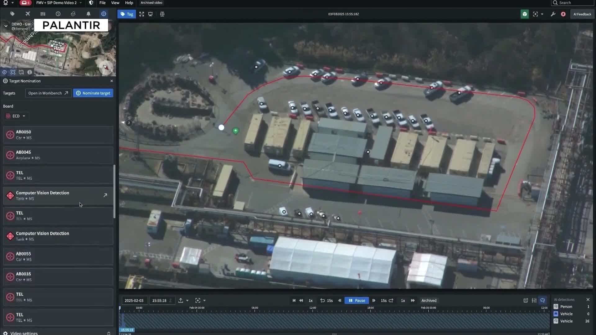Open the history clock icon panel
The width and height of the screenshot is (596, 335).
[58, 14]
